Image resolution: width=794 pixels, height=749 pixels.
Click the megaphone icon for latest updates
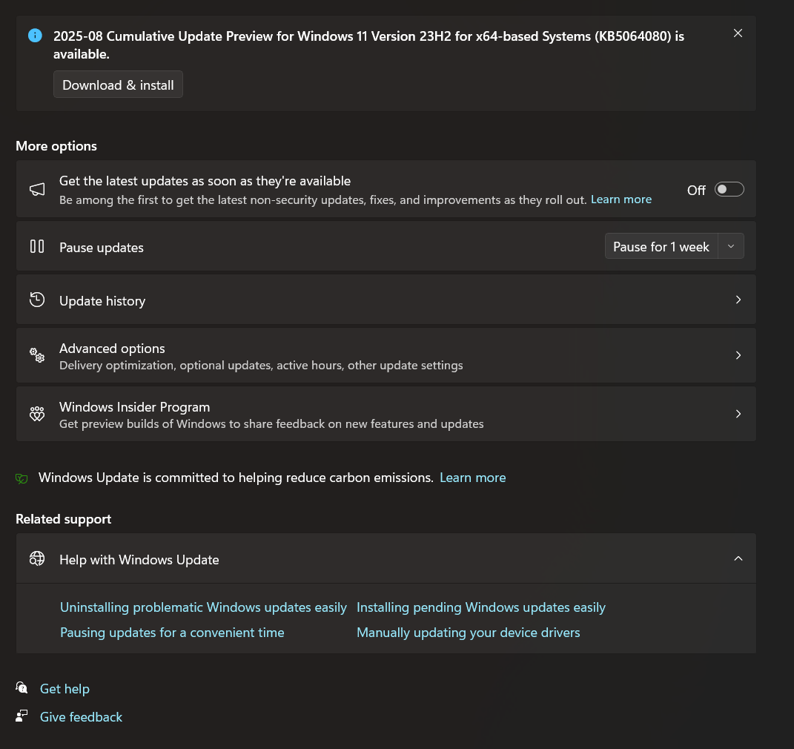(37, 189)
